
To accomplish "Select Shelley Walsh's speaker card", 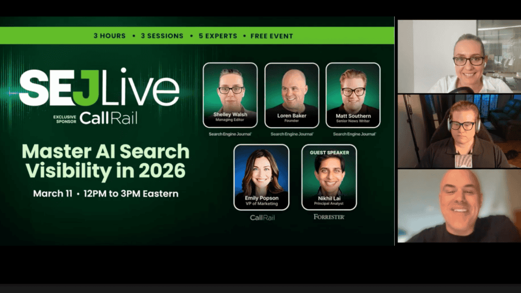I will tap(230, 95).
